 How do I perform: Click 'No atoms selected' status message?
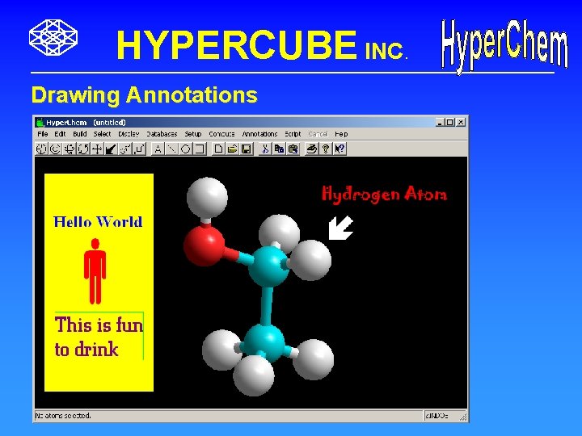coord(63,416)
